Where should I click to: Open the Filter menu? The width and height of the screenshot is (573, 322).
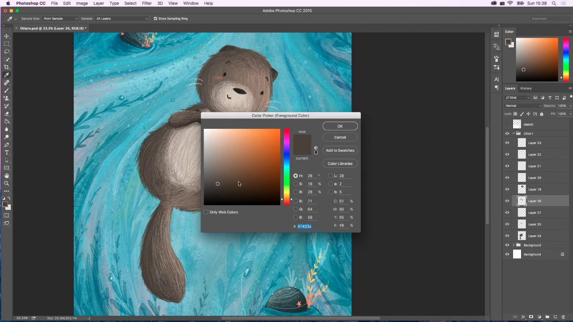point(147,3)
